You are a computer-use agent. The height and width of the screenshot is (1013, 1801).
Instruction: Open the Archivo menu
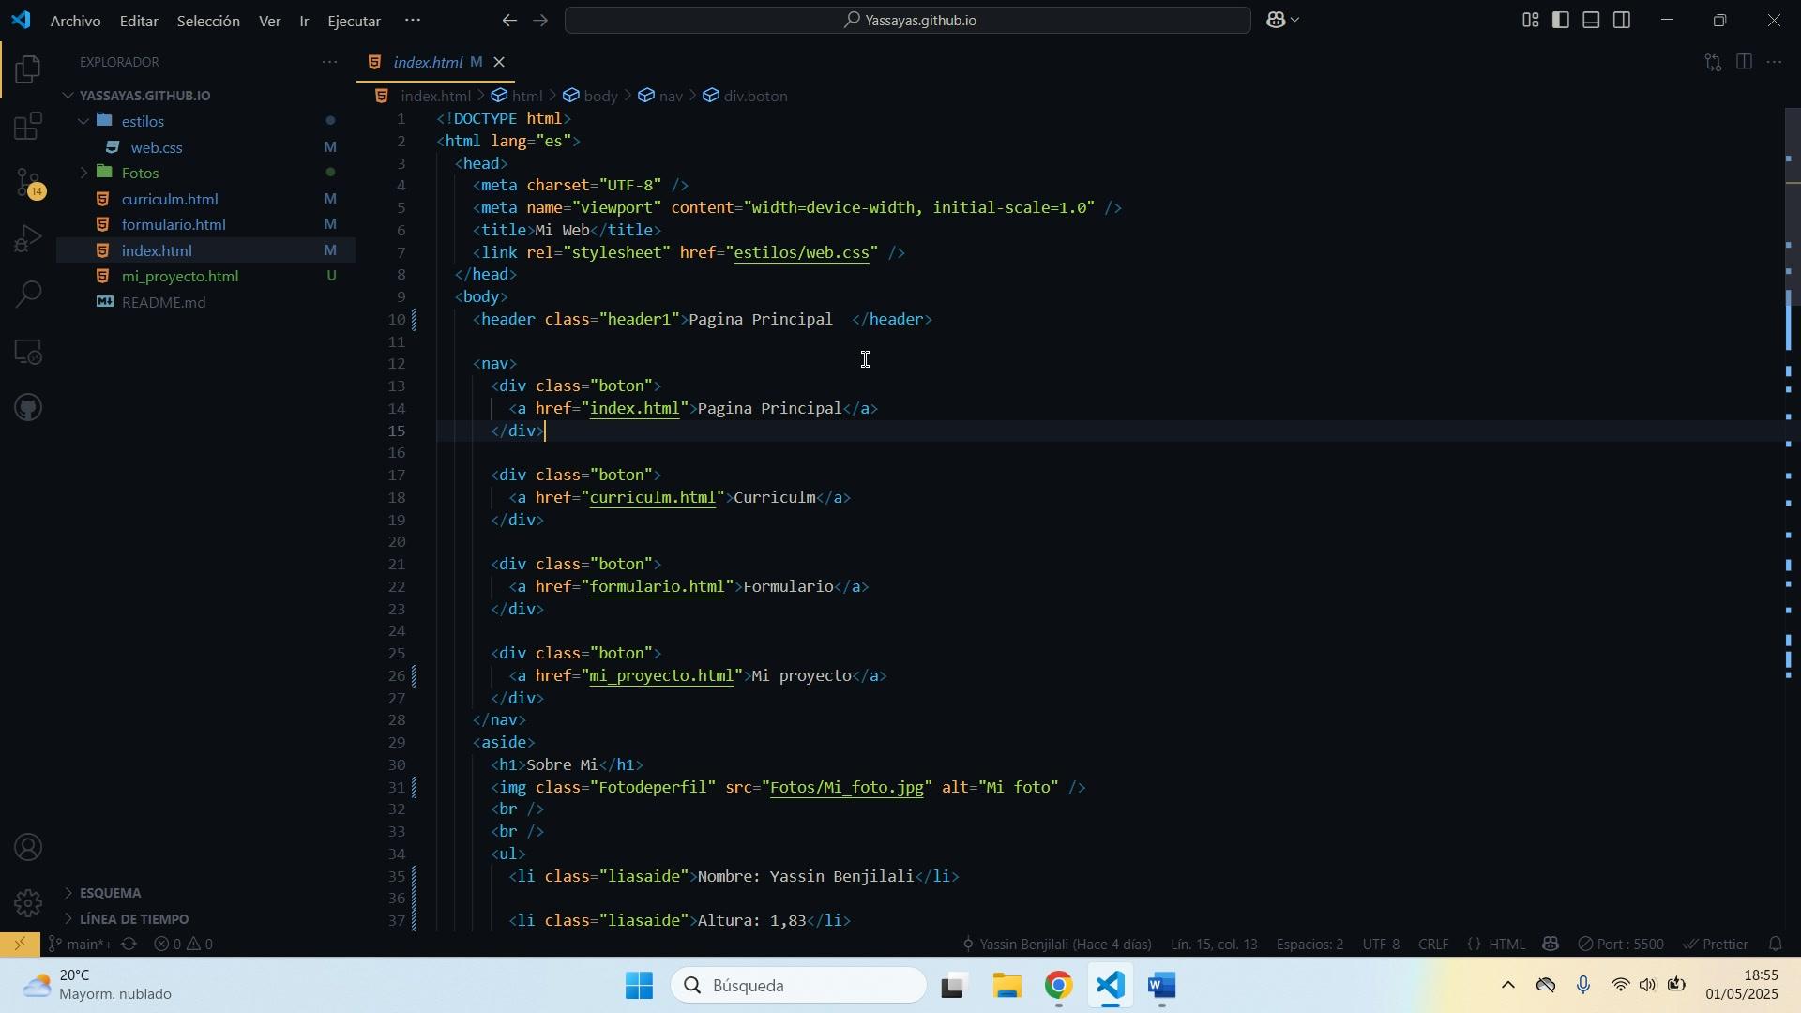(75, 21)
